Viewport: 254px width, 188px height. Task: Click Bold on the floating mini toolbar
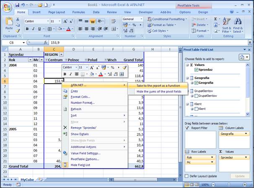coord(65,74)
